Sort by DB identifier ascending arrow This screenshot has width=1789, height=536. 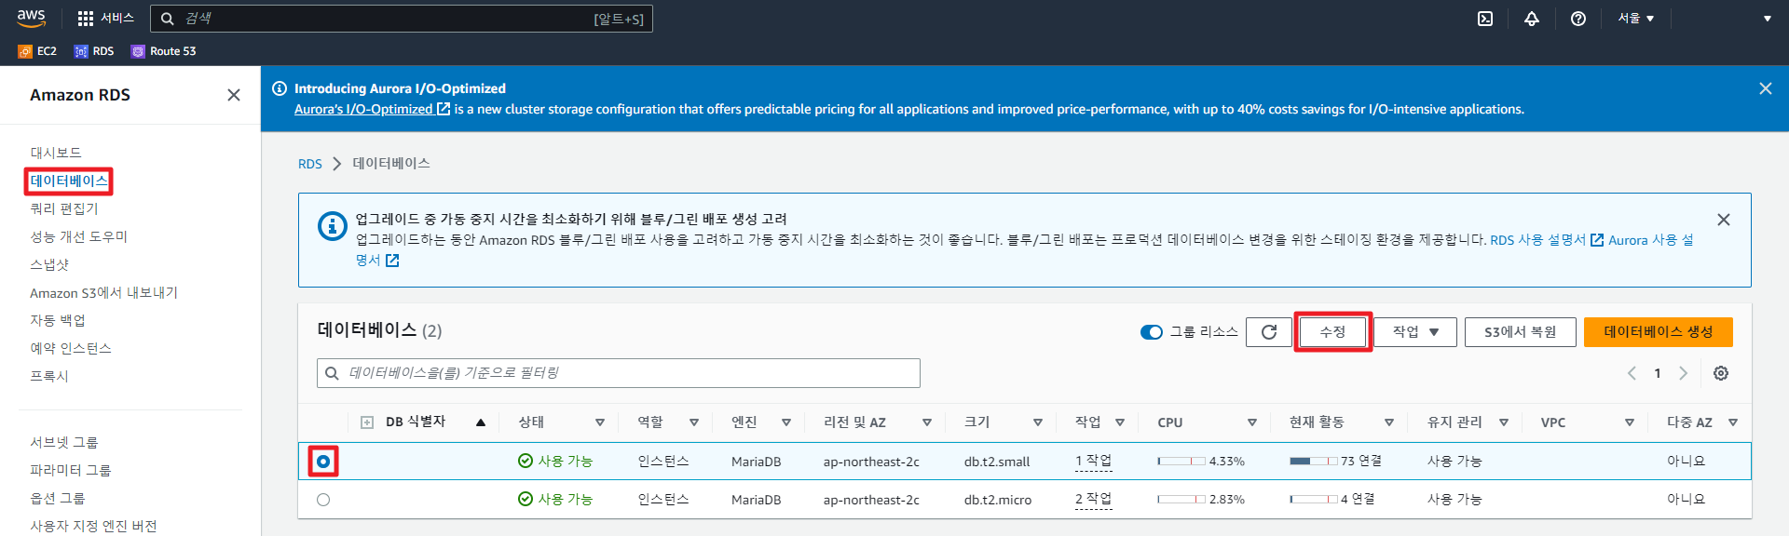pyautogui.click(x=481, y=422)
